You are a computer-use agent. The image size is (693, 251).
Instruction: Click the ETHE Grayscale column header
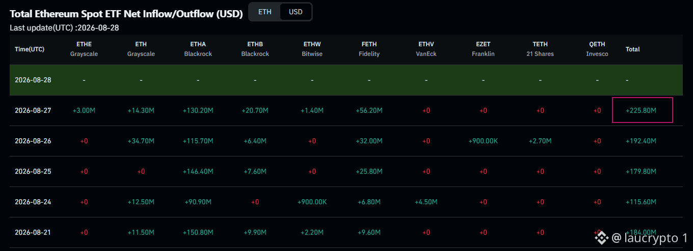click(84, 49)
